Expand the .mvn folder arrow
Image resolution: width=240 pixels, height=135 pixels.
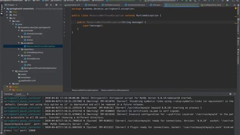click(x=7, y=15)
